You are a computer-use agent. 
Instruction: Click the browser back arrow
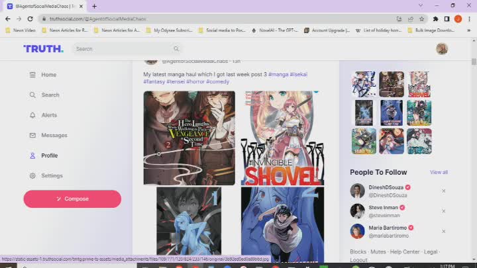tap(7, 19)
